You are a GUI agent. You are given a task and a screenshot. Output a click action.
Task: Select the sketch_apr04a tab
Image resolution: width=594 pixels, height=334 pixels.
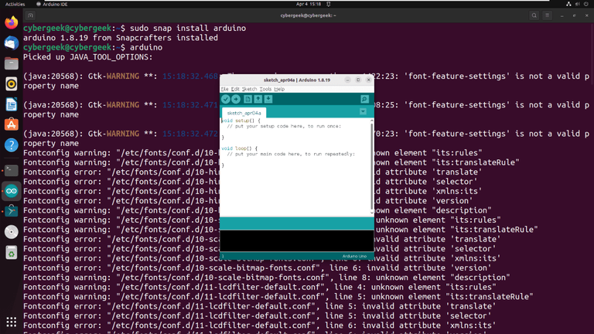click(244, 113)
